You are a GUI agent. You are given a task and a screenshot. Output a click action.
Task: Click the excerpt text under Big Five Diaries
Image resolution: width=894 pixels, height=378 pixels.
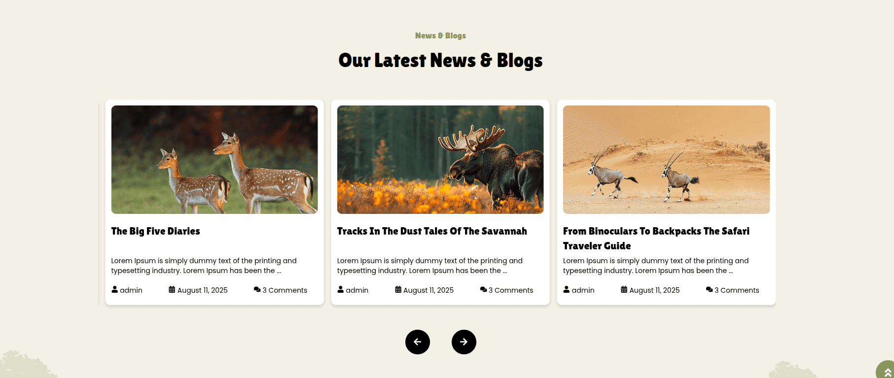coord(204,266)
